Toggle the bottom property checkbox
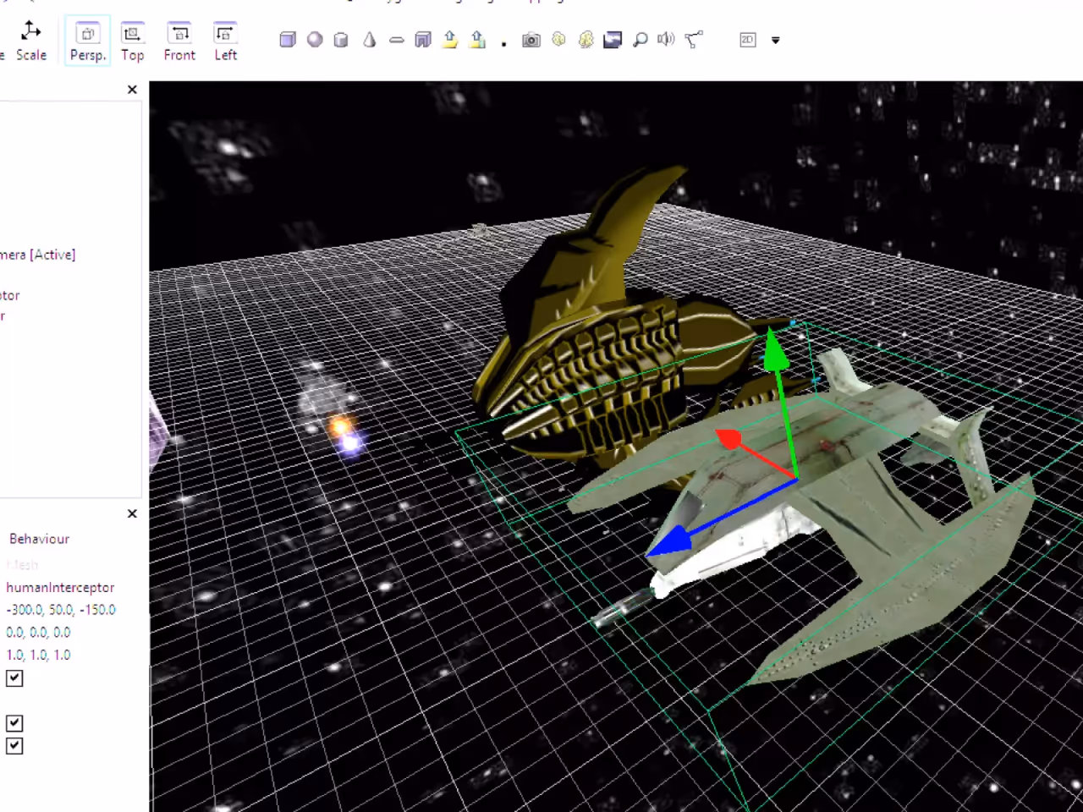Screen dimensions: 1083x812 (14, 746)
